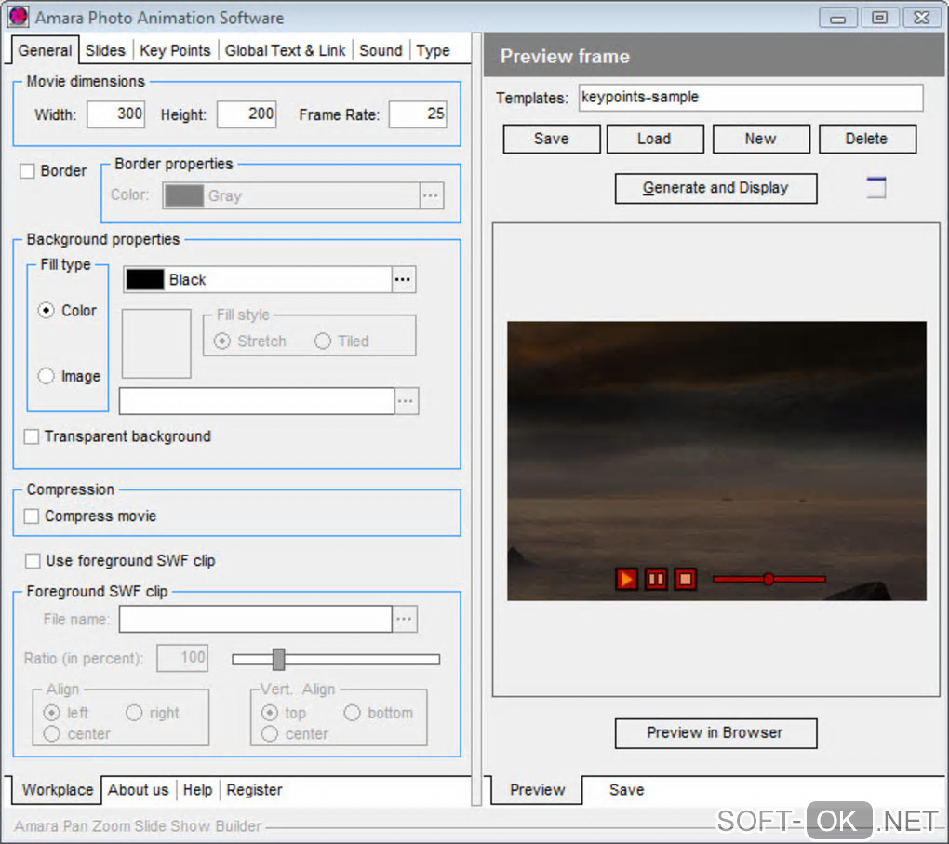
Task: Click Generate and Display button
Action: [x=715, y=188]
